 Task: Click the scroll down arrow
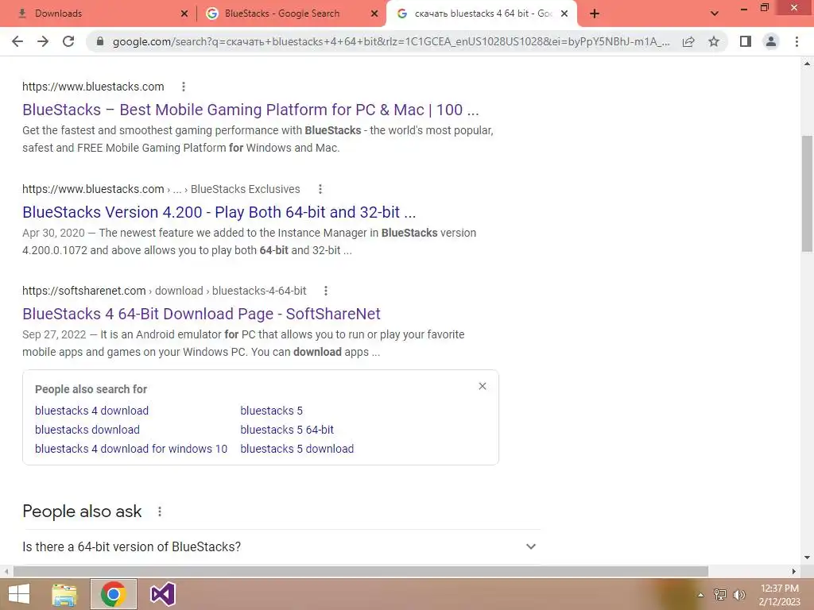click(807, 558)
